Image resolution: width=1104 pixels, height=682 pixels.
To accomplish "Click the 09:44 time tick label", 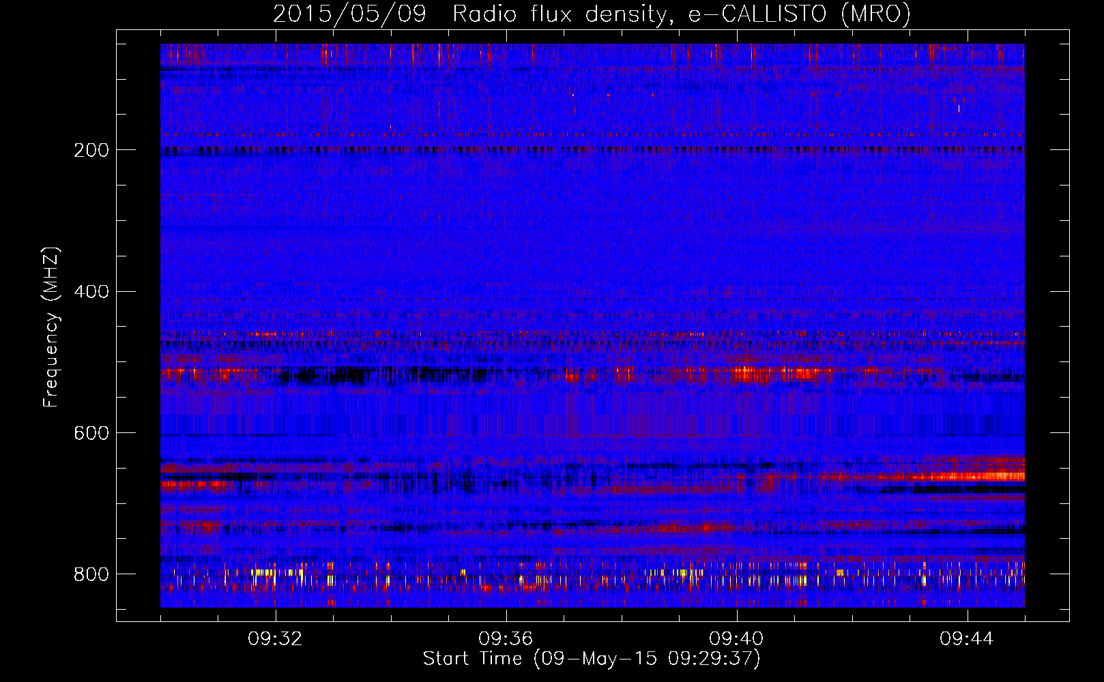I will (967, 639).
